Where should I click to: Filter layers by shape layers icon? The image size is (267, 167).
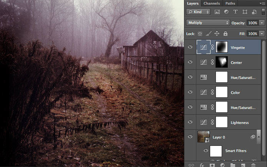pos(245,12)
